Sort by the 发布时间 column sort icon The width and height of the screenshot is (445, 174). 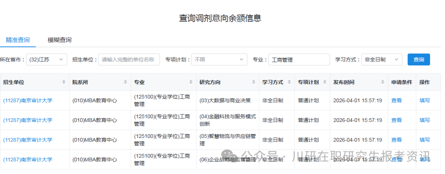coord(382,82)
